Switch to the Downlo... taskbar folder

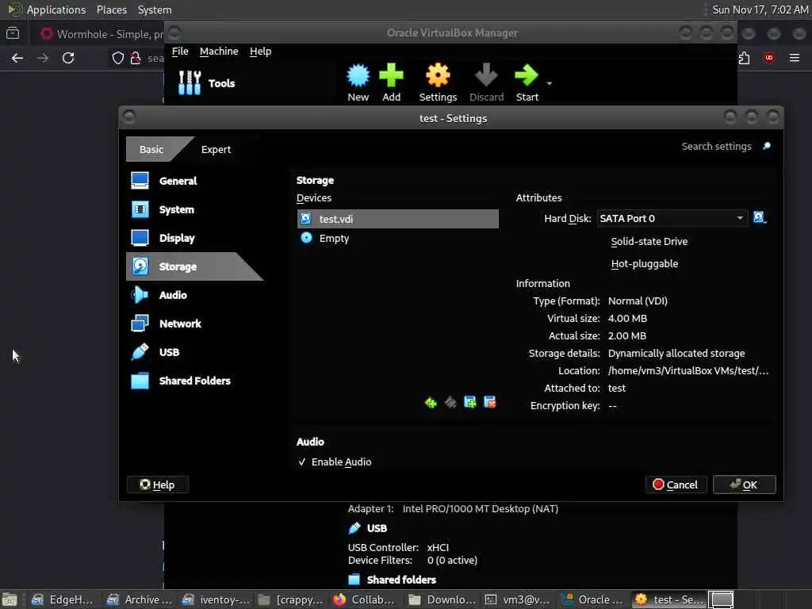(x=441, y=599)
